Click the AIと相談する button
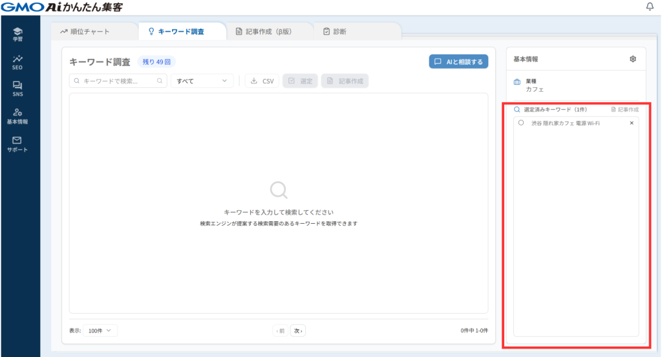 pyautogui.click(x=458, y=61)
